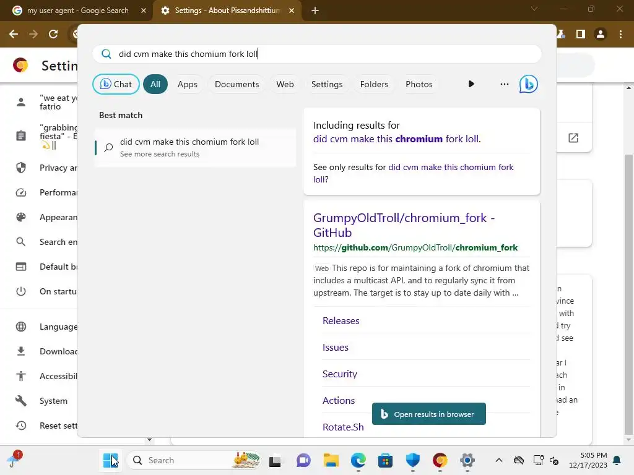Select best match 'did cvm make this chomium fork loll'
Image resolution: width=634 pixels, height=475 pixels.
click(x=196, y=147)
